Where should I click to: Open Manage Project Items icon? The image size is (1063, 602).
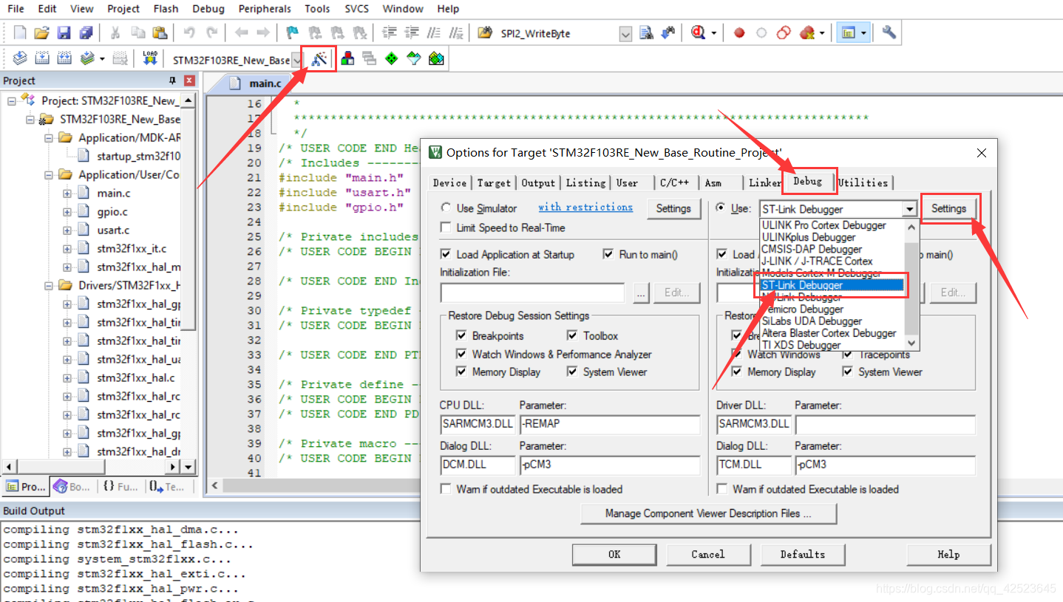[x=347, y=58]
